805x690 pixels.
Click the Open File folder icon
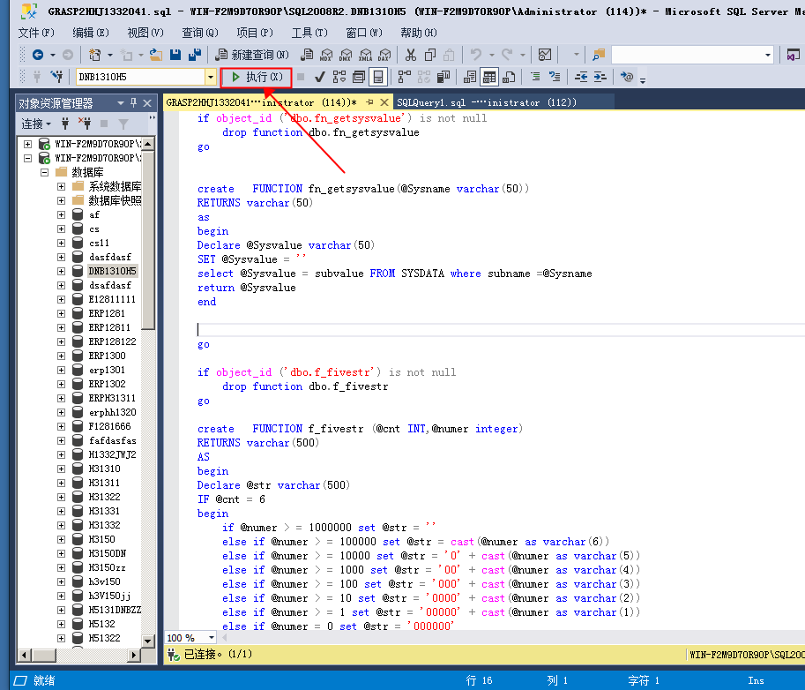pyautogui.click(x=155, y=55)
